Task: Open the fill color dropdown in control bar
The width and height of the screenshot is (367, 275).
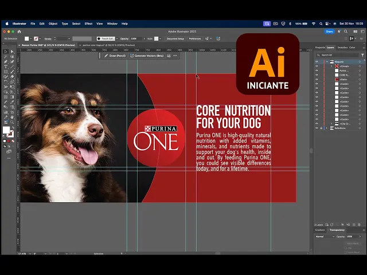Action: pos(30,39)
